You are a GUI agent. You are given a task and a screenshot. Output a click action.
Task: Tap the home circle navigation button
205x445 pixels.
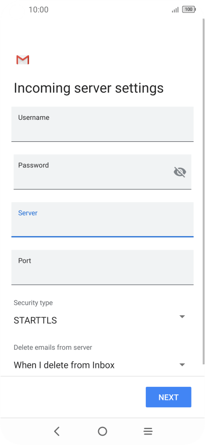[x=102, y=431]
